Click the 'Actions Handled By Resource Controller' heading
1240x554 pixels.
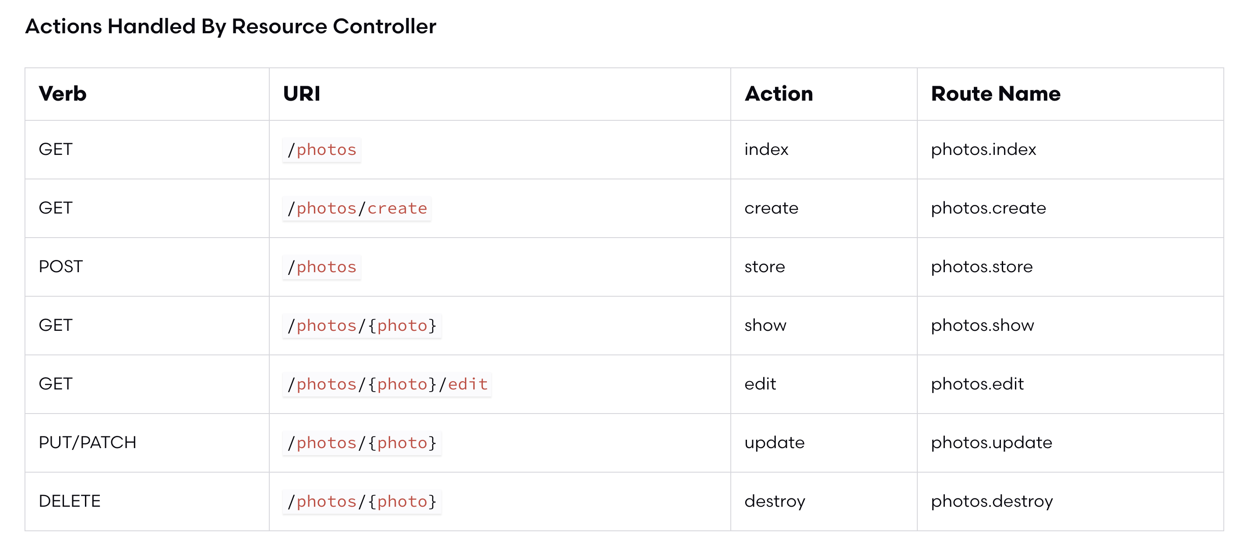click(x=231, y=26)
